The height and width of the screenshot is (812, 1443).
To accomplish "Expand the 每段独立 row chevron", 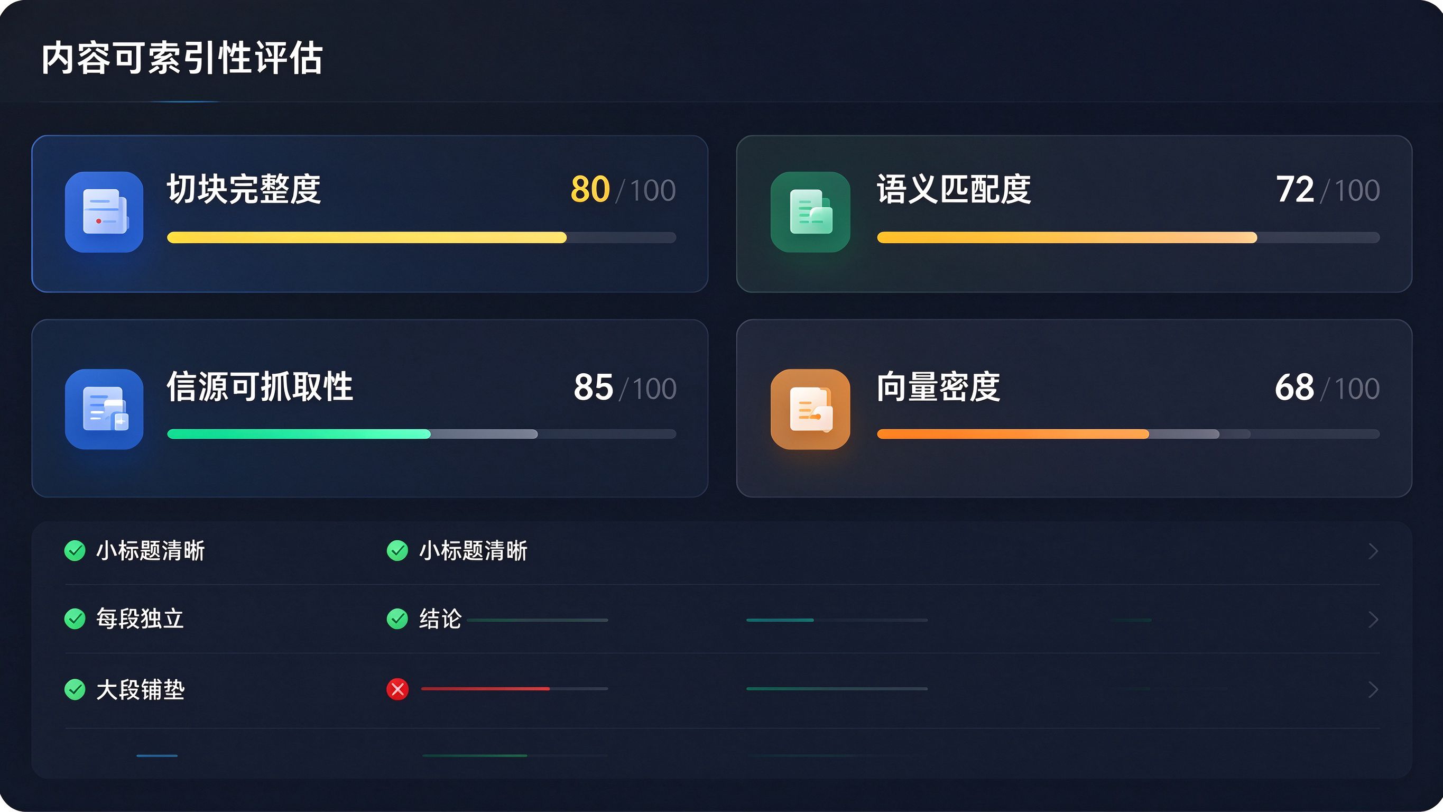I will 1373,620.
